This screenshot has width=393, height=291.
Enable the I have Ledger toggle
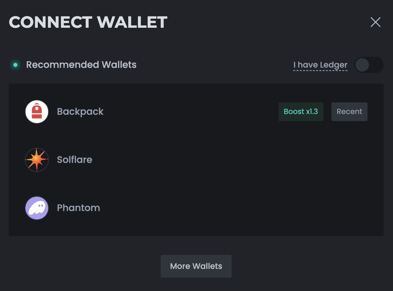coord(369,65)
